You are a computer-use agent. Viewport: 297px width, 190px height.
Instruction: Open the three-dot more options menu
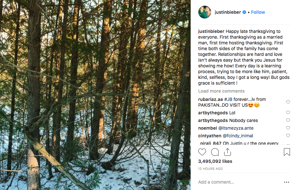pyautogui.click(x=286, y=182)
